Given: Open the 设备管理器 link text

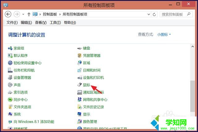Looking at the screenshot, I should tap(22, 78).
